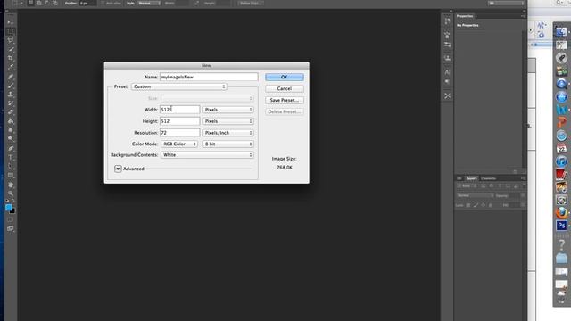Open Photoshop from the Dock
This screenshot has height=321, width=571.
pos(561,226)
